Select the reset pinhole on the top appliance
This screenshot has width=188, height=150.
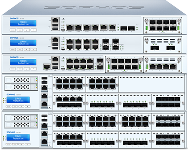(63, 19)
